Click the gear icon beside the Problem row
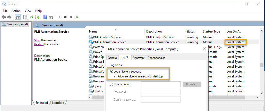 tap(91, 76)
